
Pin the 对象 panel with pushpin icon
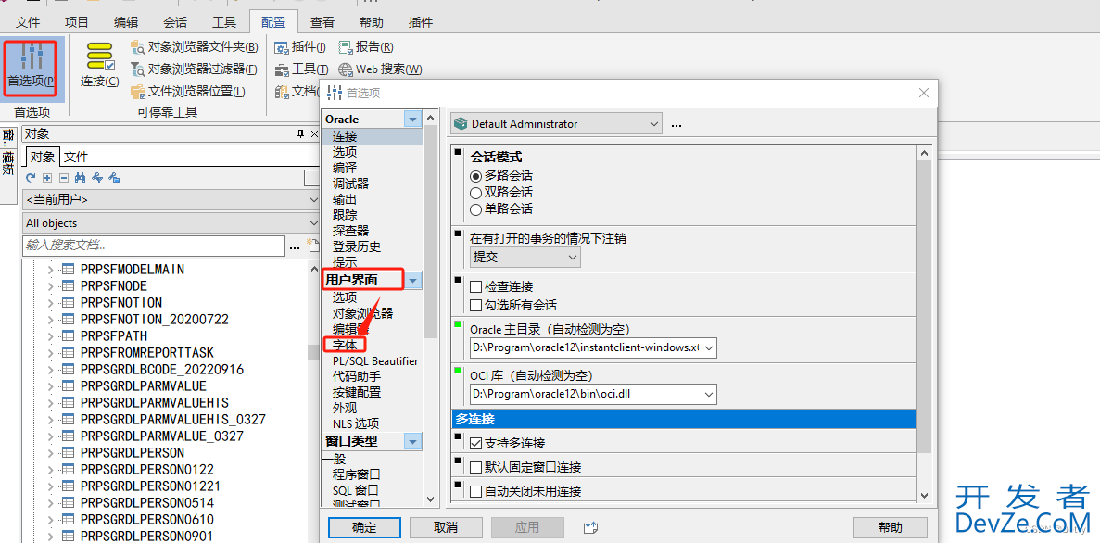301,134
